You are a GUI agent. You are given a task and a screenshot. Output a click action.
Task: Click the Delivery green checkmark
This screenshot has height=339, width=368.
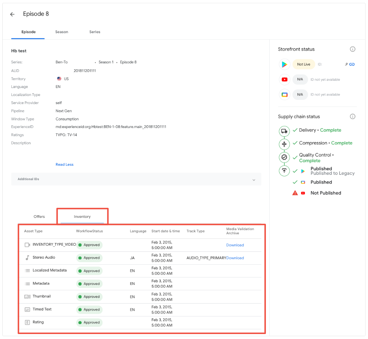(295, 130)
